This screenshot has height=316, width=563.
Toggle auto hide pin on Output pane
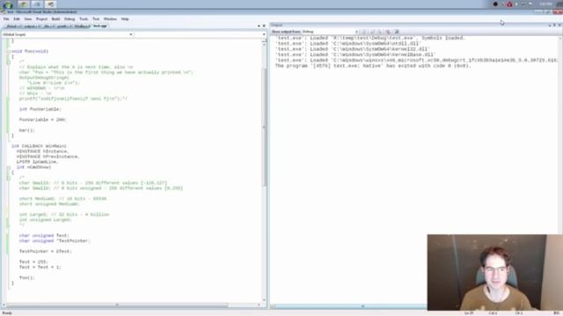[x=554, y=25]
